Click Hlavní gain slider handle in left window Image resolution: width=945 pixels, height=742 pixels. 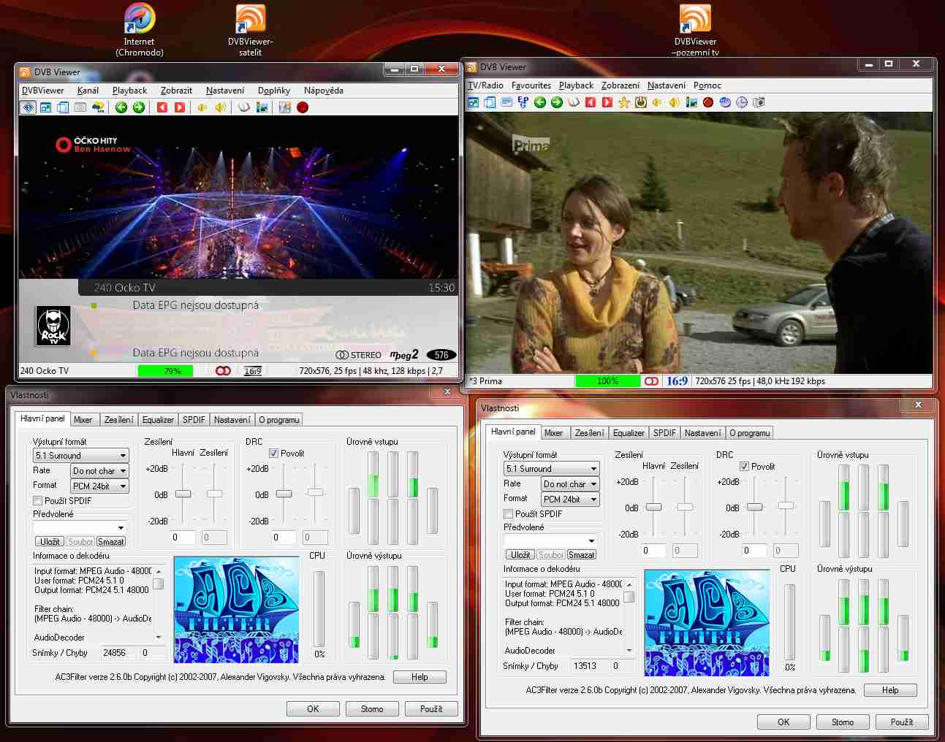(x=183, y=494)
